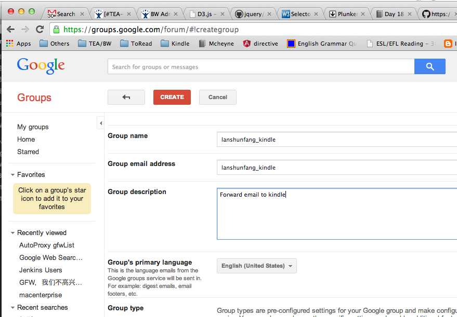The height and width of the screenshot is (317, 457).
Task: Click the back arrow button beside CREATE
Action: click(x=126, y=97)
